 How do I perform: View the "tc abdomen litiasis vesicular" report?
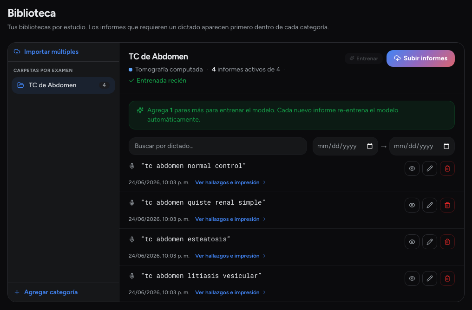[412, 278]
